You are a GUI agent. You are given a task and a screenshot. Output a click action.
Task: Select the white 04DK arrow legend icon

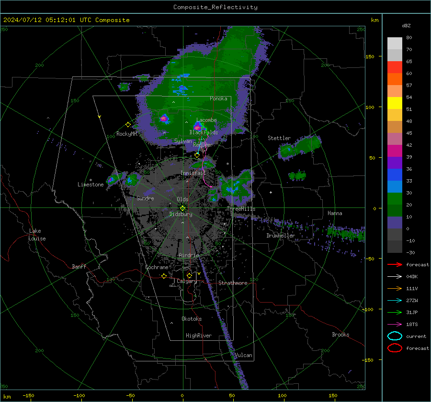pyautogui.click(x=395, y=277)
